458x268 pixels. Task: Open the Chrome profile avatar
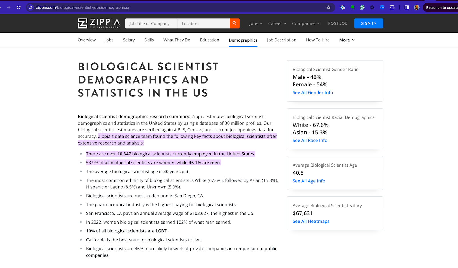coord(417,7)
